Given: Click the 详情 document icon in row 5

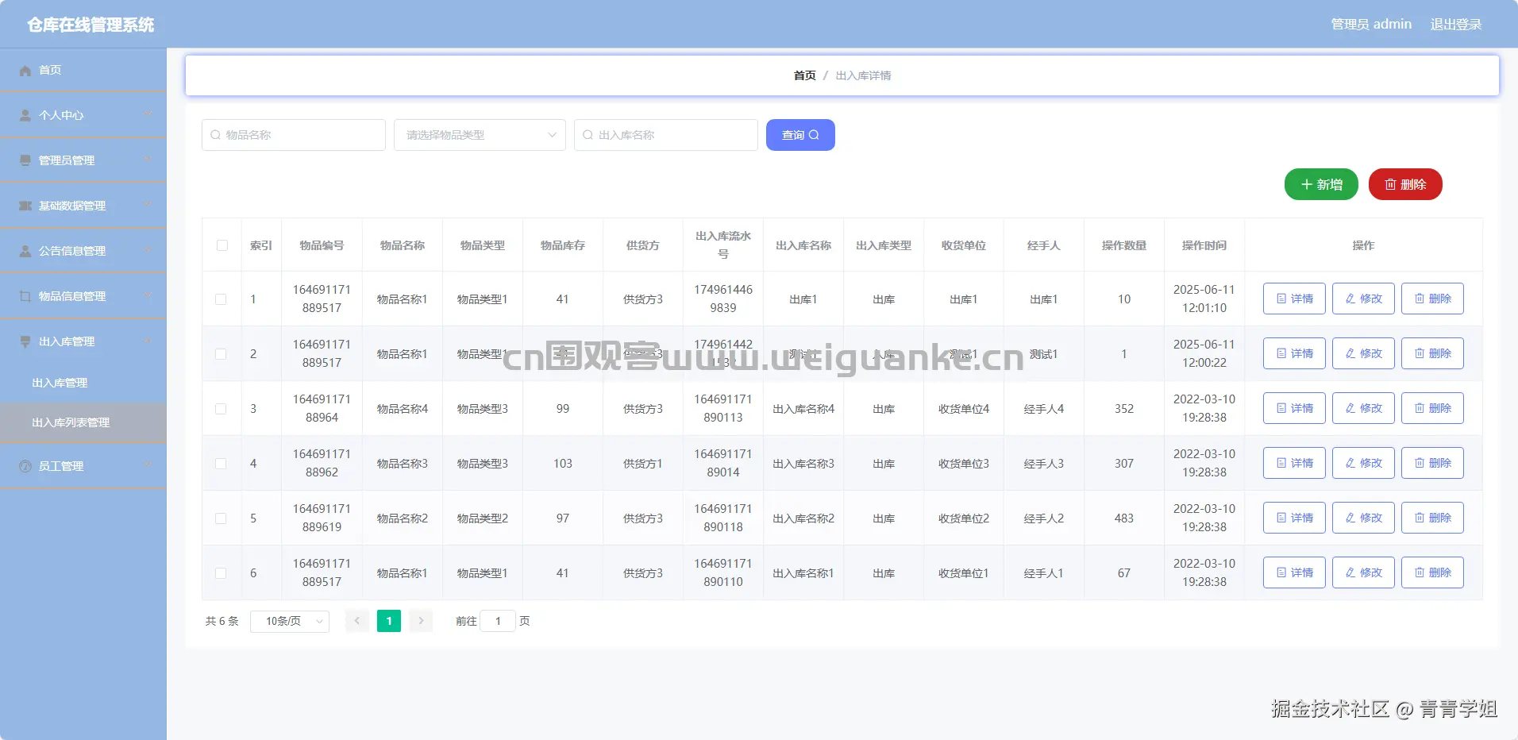Looking at the screenshot, I should [x=1281, y=518].
